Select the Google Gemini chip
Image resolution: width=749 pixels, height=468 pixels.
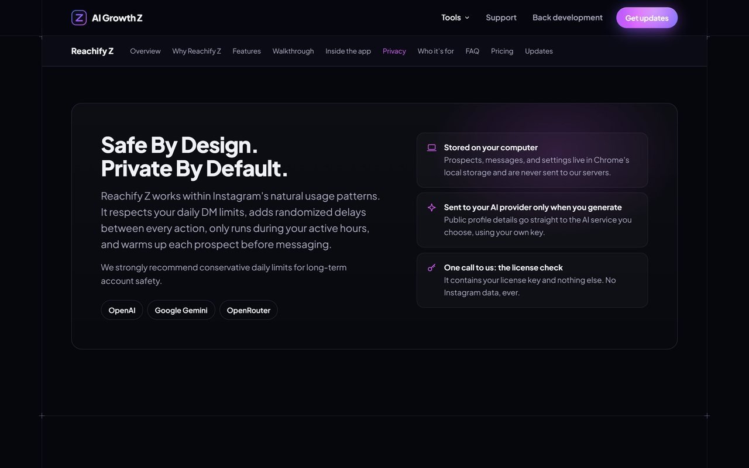181,310
